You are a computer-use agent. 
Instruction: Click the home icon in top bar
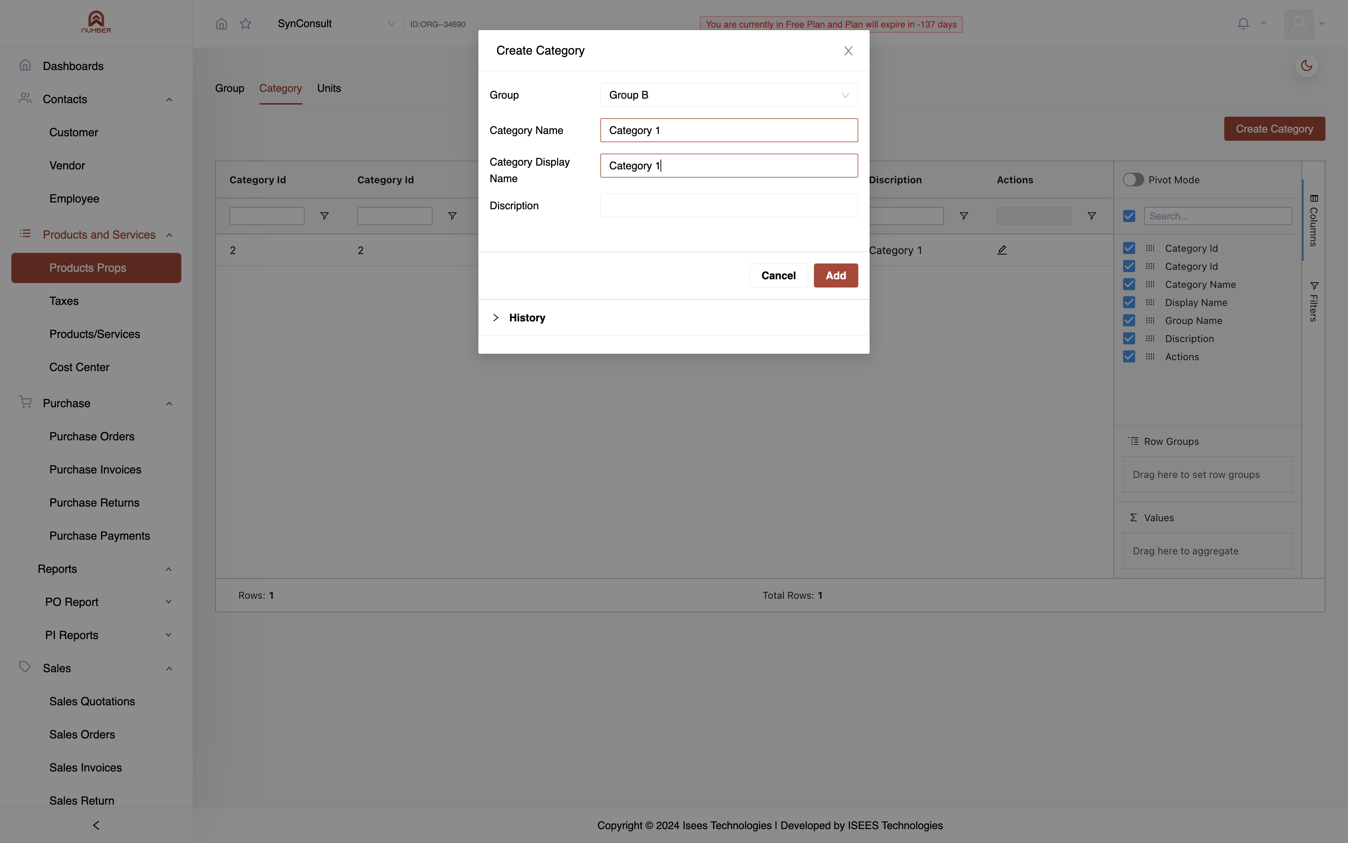pyautogui.click(x=221, y=23)
